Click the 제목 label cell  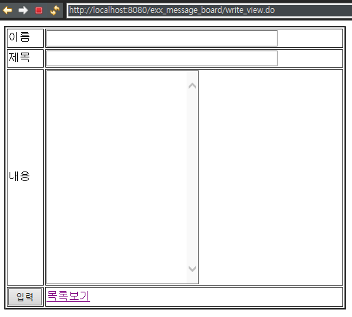(x=25, y=58)
